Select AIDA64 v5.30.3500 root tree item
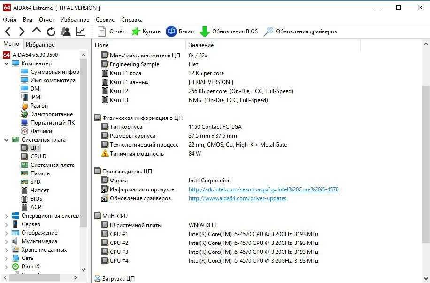 (x=31, y=55)
